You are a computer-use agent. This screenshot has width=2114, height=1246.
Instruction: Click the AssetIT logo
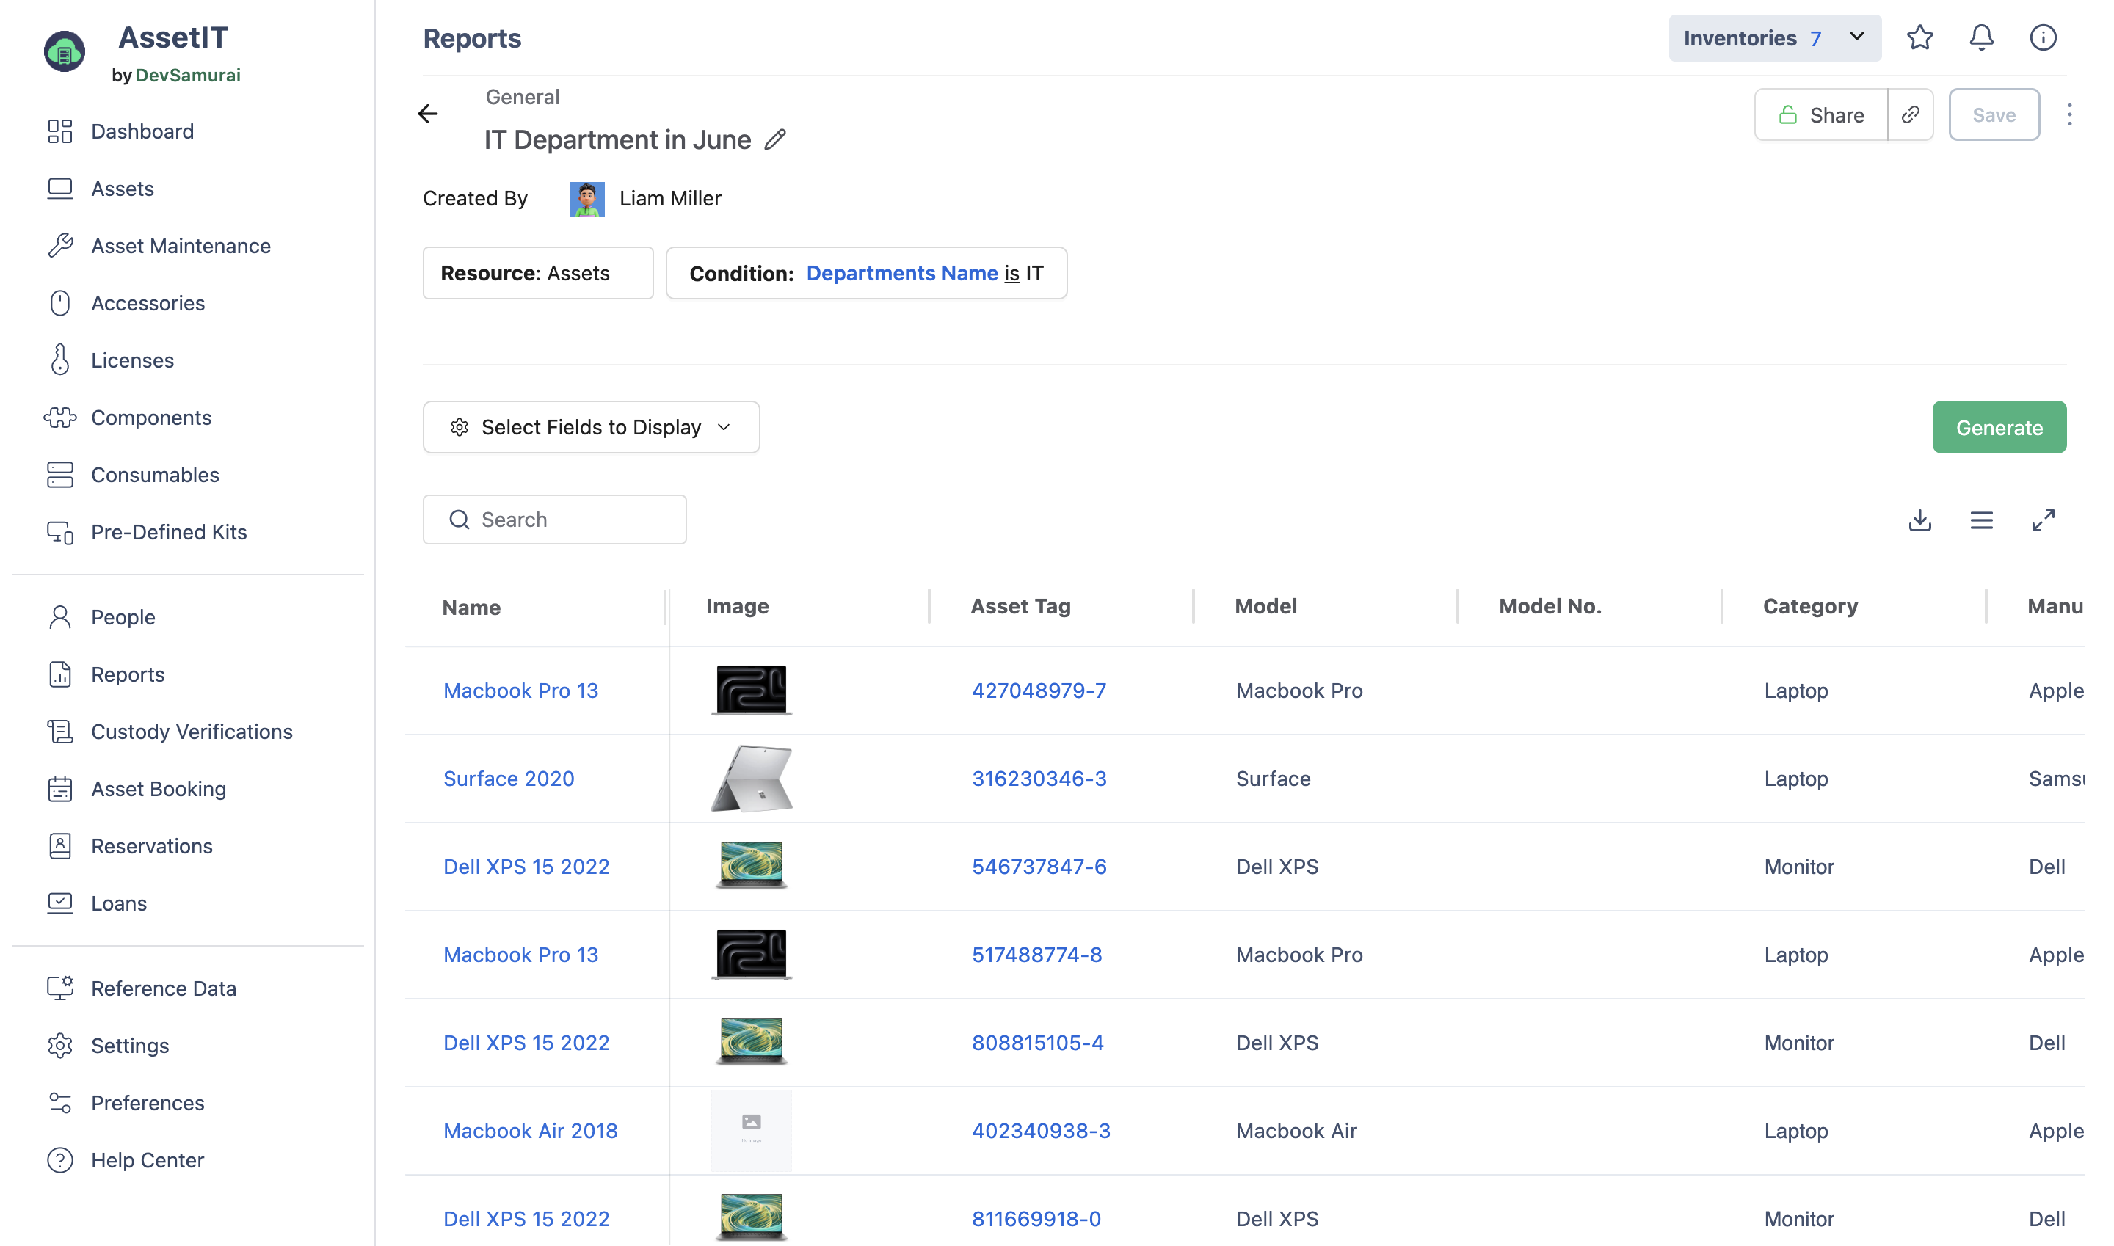click(x=64, y=52)
